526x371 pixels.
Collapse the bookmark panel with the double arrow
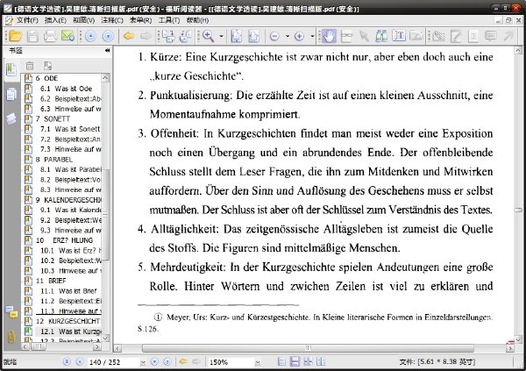tap(107, 50)
